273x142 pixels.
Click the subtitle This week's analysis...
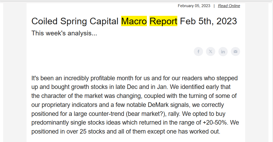pyautogui.click(x=64, y=33)
